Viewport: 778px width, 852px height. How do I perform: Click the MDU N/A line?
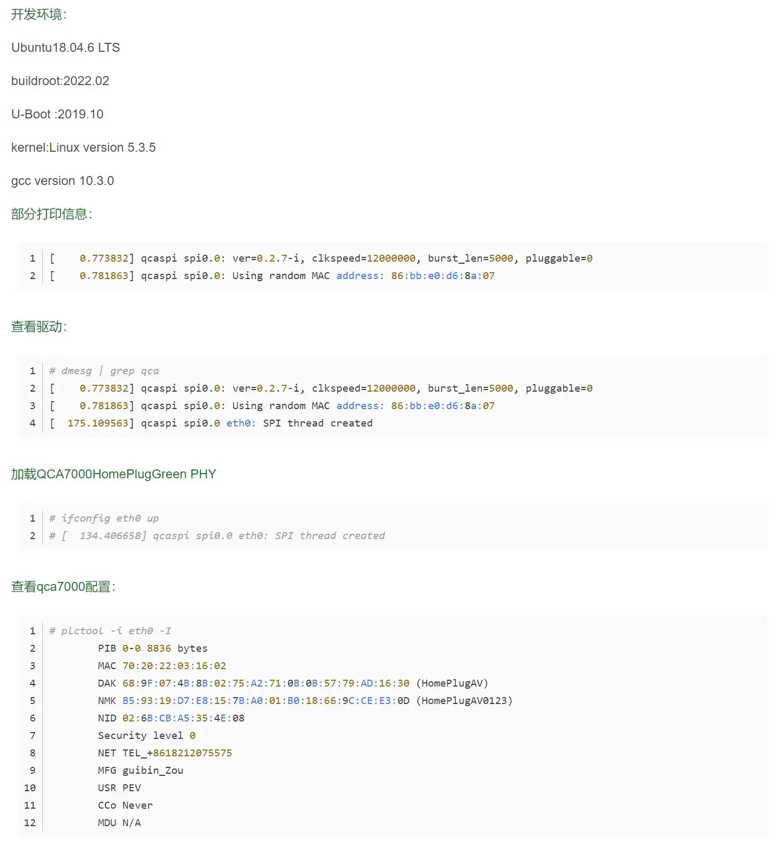(120, 823)
